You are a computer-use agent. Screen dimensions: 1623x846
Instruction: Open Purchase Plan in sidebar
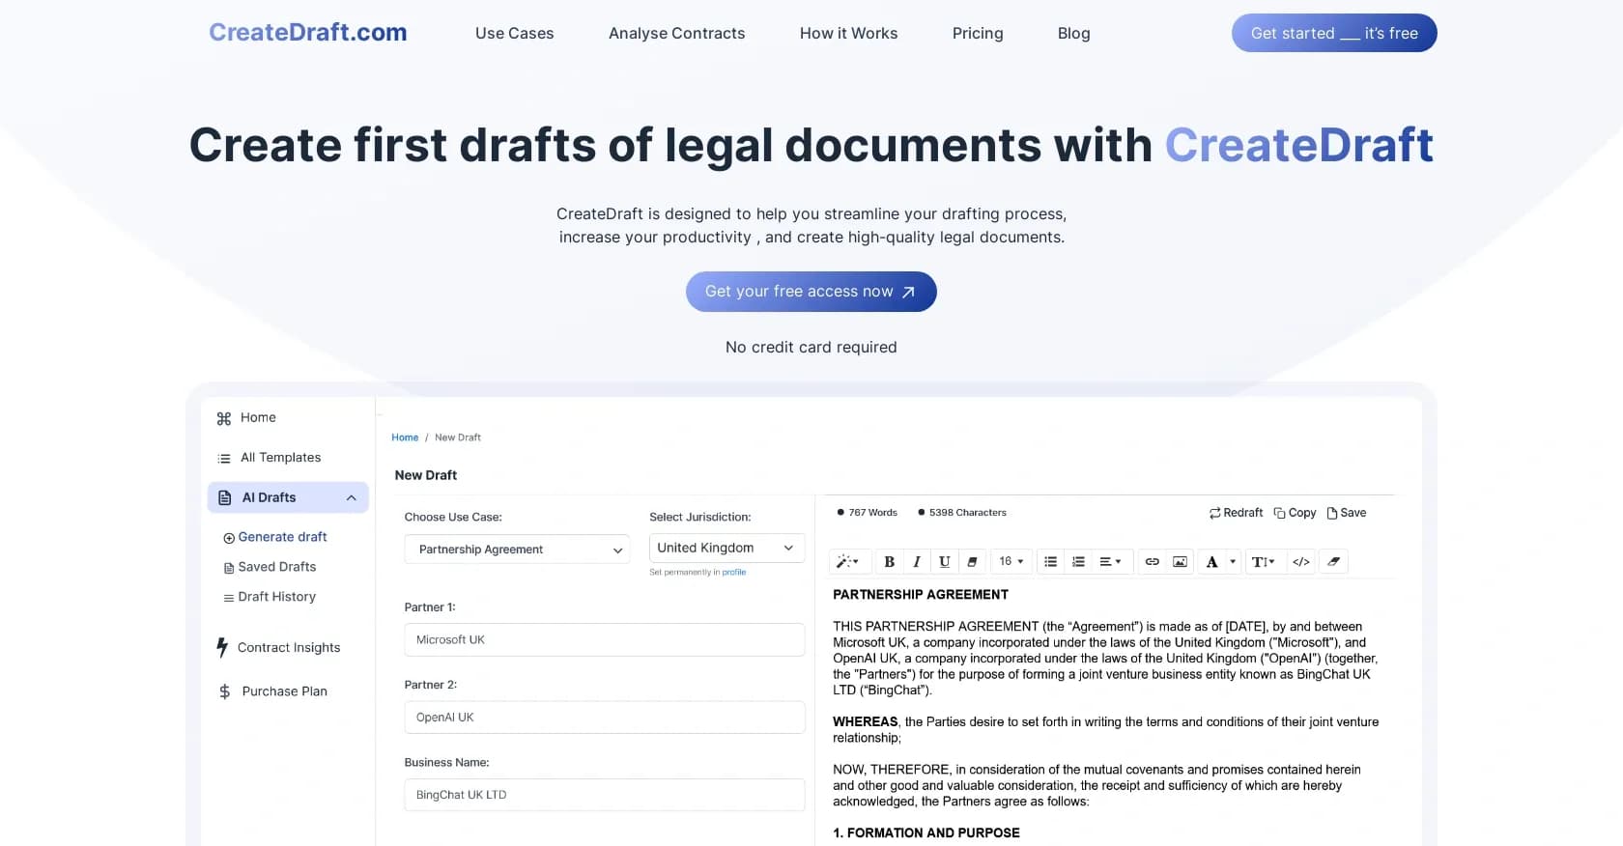(x=284, y=691)
